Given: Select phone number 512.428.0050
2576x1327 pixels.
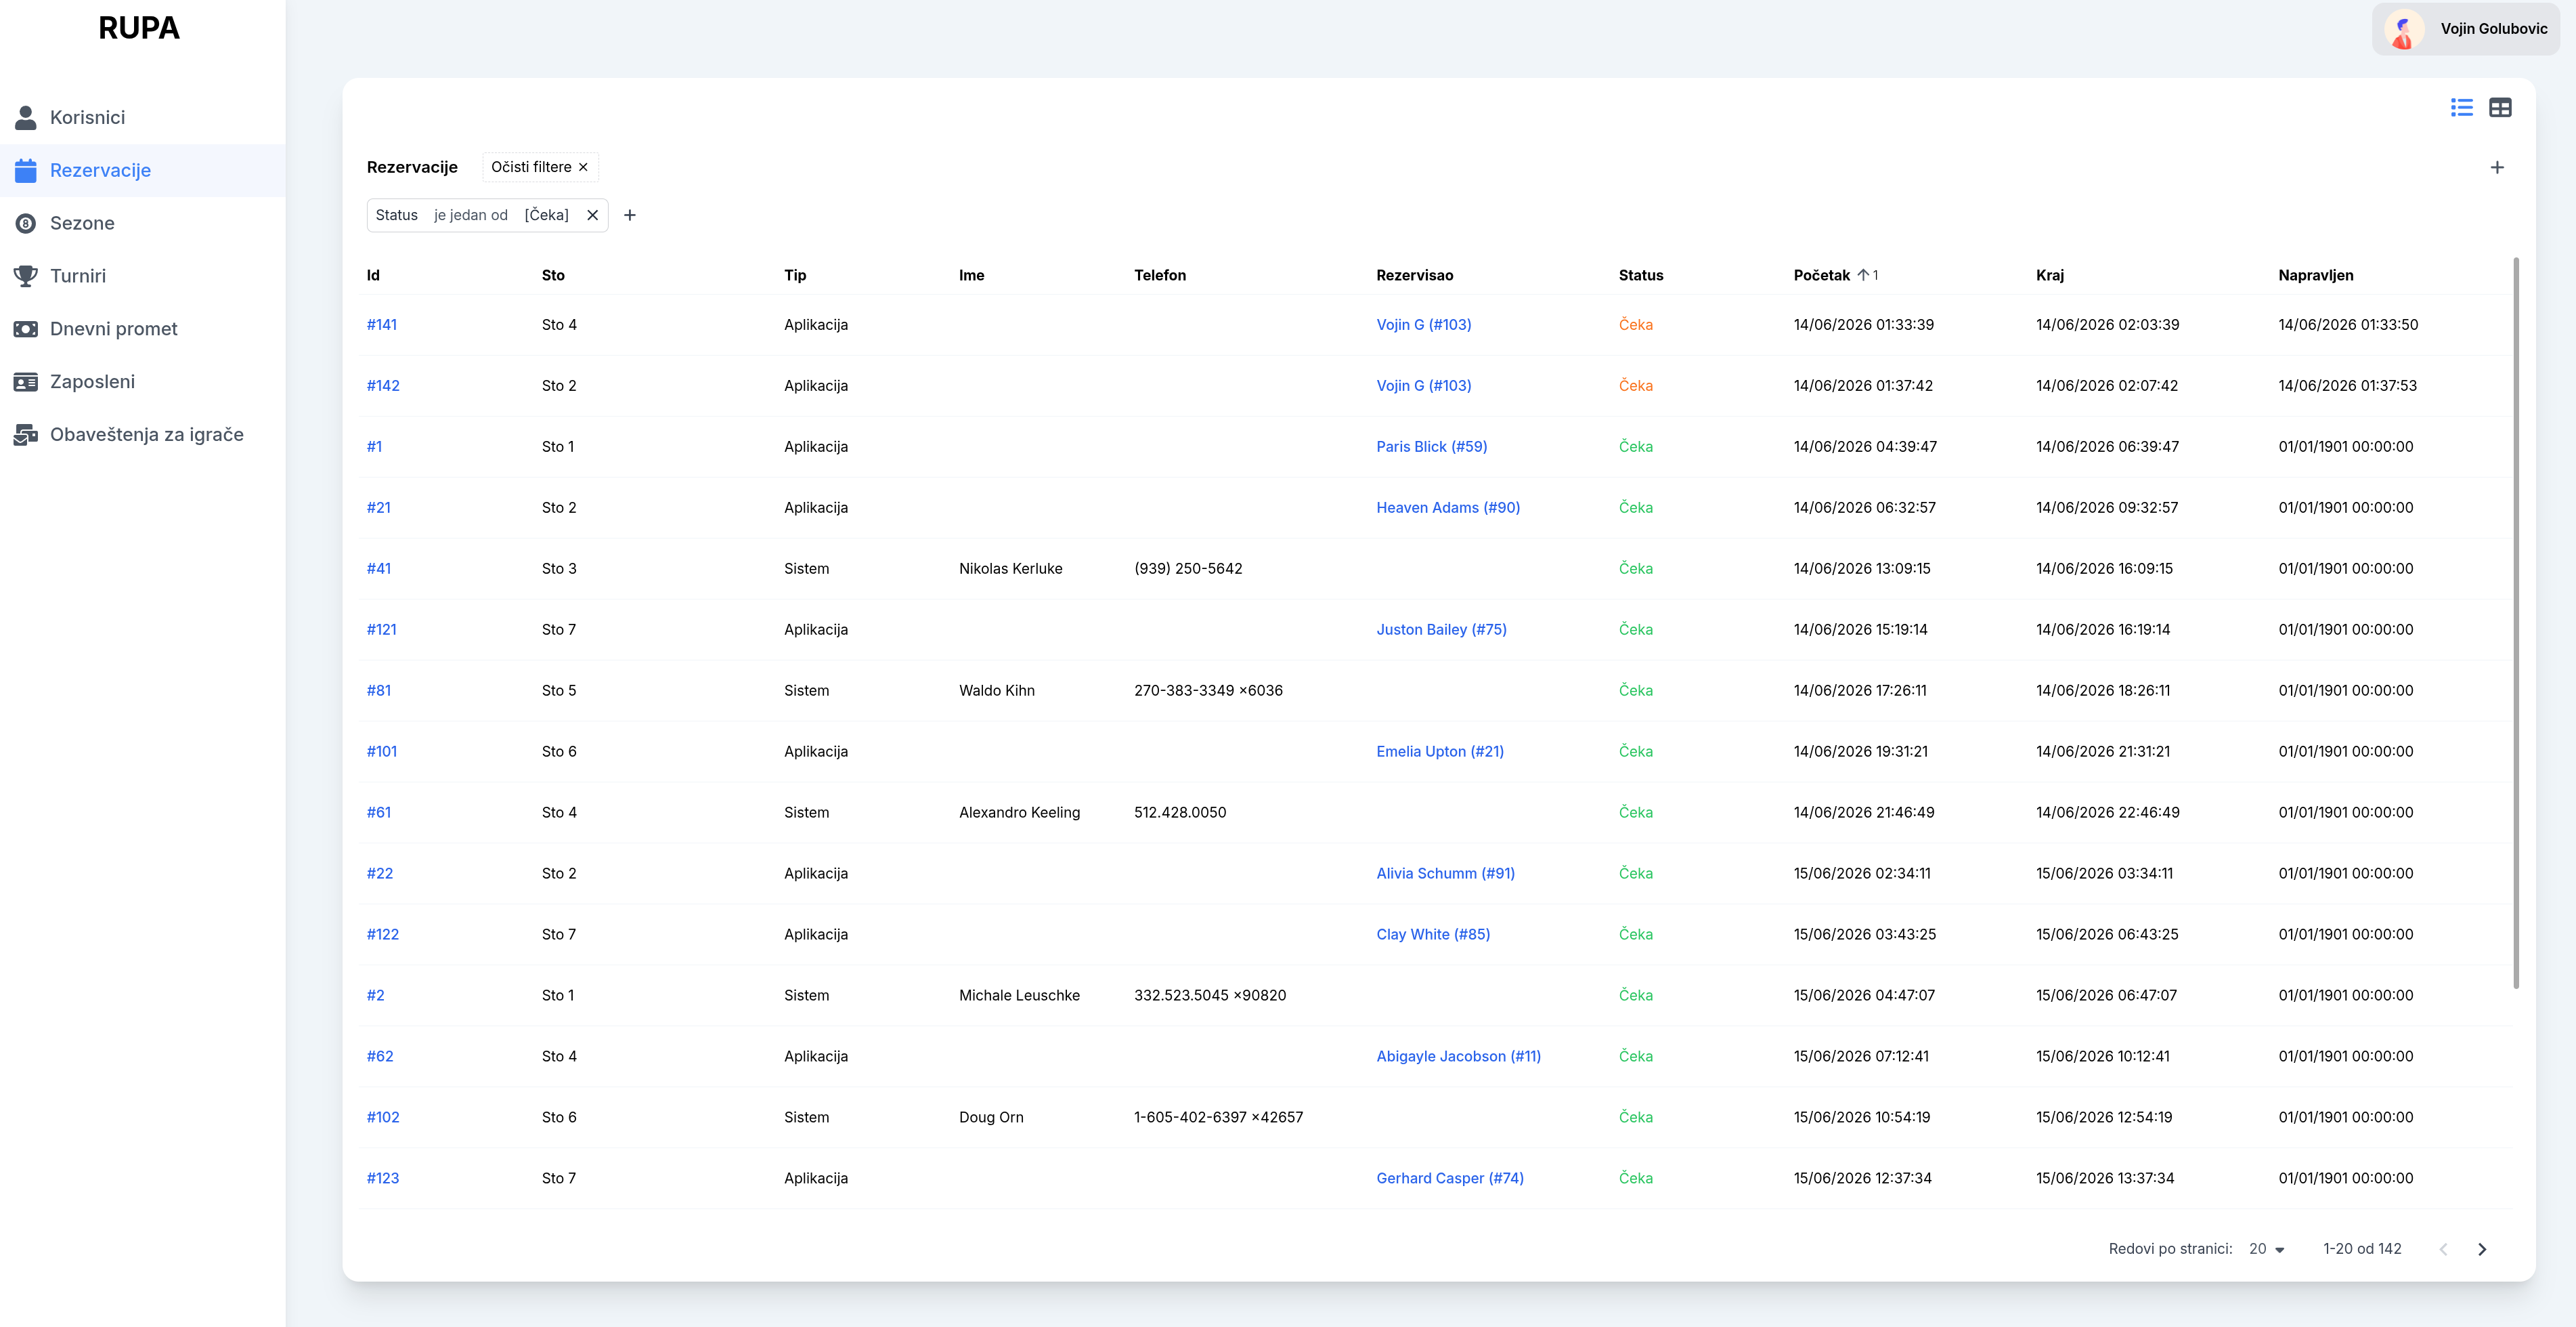Looking at the screenshot, I should click(x=1180, y=813).
